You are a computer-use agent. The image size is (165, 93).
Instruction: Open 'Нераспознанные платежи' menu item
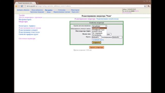(62, 12)
